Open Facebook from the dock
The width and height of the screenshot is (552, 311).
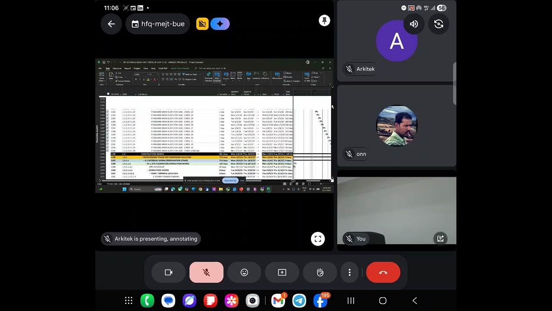pos(320,301)
